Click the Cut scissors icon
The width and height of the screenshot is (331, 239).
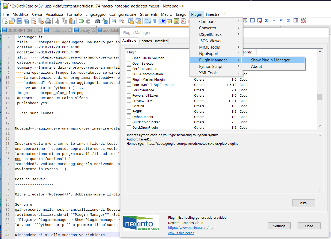coord(57,21)
